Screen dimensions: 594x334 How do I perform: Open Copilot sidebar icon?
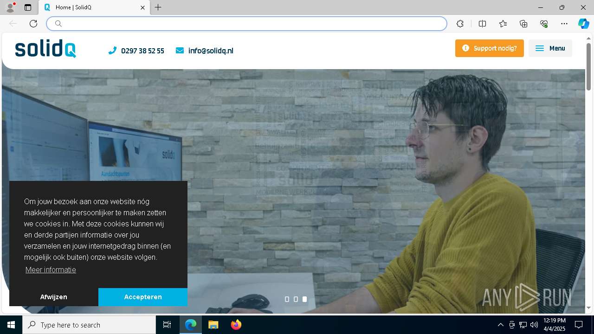click(x=583, y=24)
